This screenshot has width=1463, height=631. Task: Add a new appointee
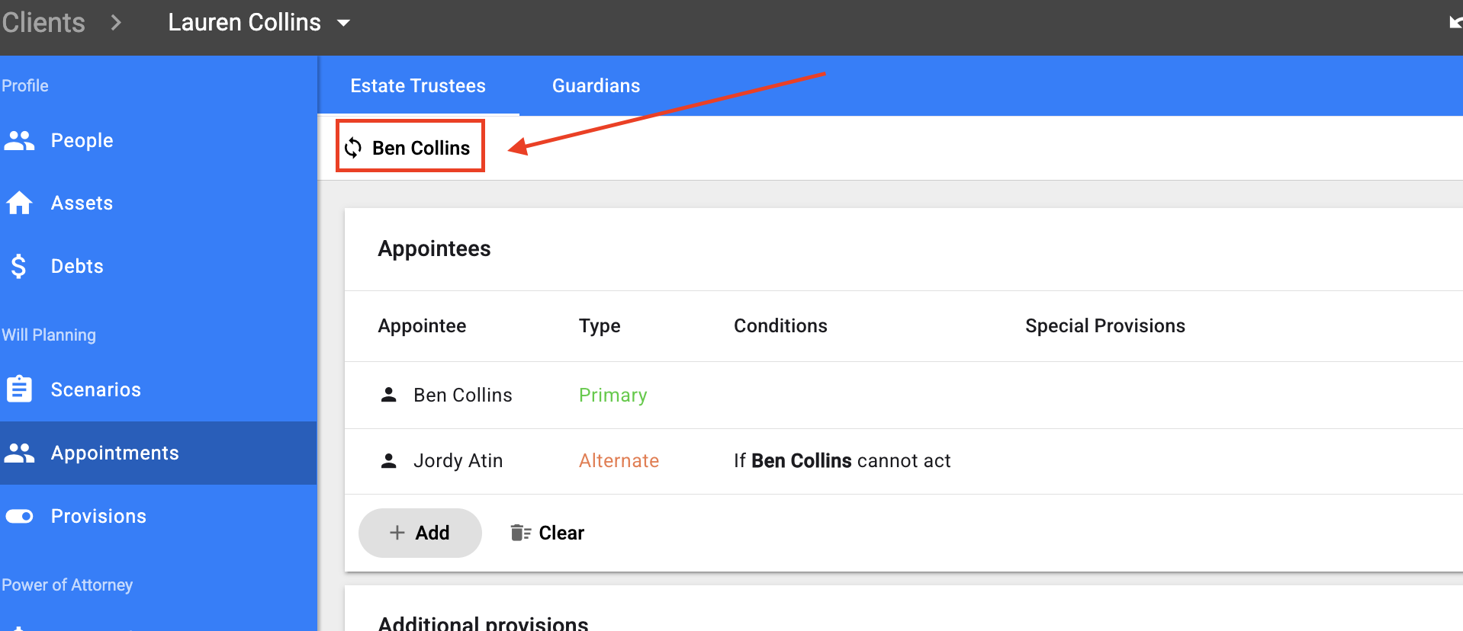[420, 533]
